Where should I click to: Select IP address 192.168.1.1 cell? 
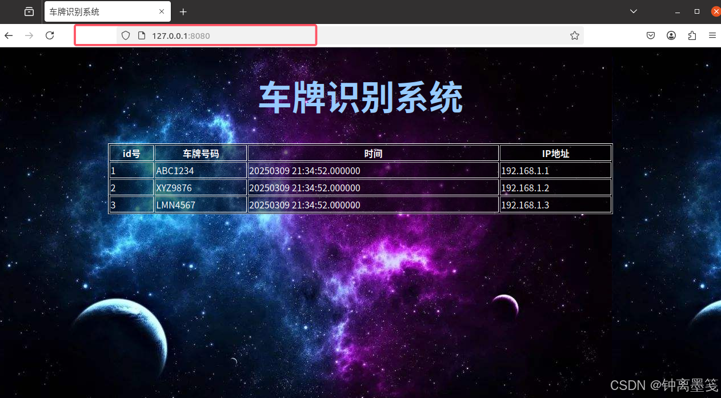pos(555,170)
